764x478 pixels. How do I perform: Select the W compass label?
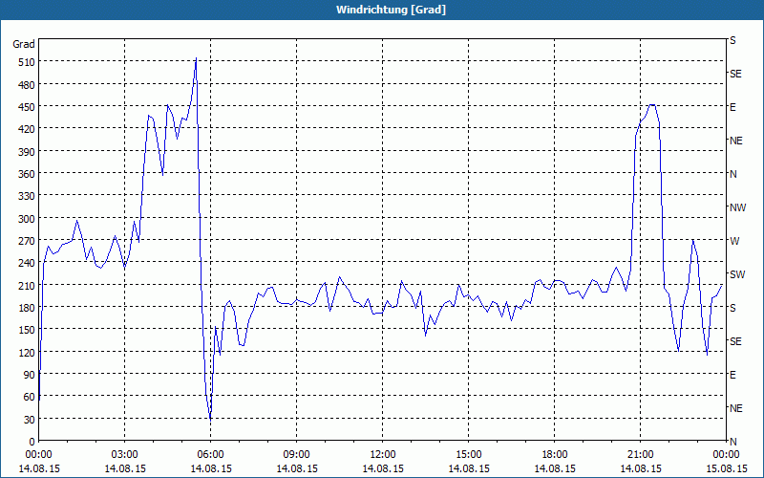[734, 241]
